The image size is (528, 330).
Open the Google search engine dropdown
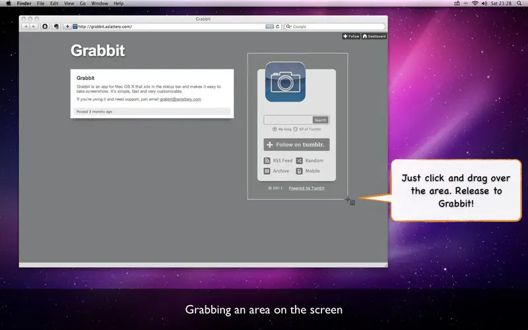coord(288,26)
